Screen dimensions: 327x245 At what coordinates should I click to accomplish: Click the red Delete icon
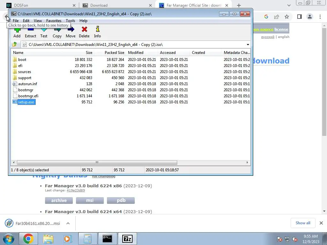pos(84,29)
